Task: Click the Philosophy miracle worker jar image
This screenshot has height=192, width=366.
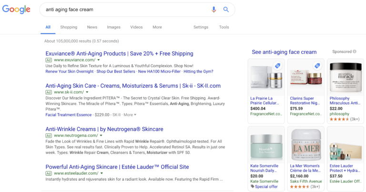Action: pyautogui.click(x=346, y=78)
